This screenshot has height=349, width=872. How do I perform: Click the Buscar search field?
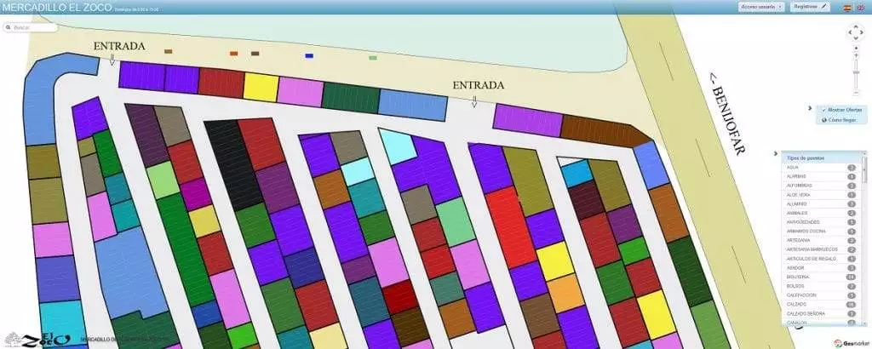[x=31, y=27]
